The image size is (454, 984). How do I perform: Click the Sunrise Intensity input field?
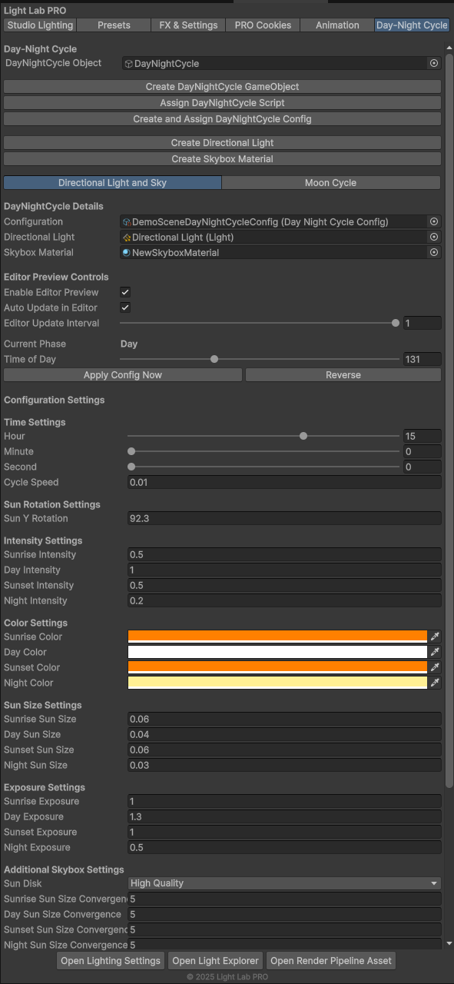[x=284, y=554]
